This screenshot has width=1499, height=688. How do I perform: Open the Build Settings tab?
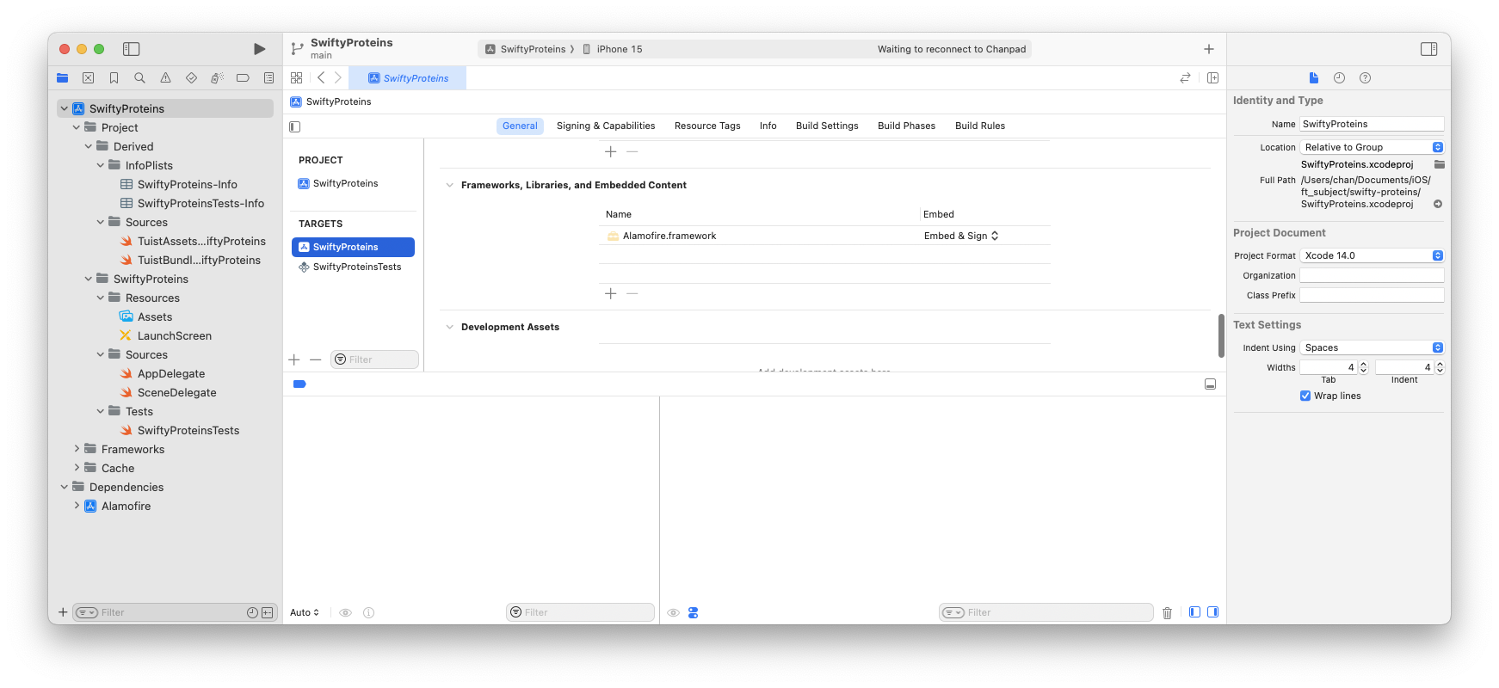coord(827,126)
